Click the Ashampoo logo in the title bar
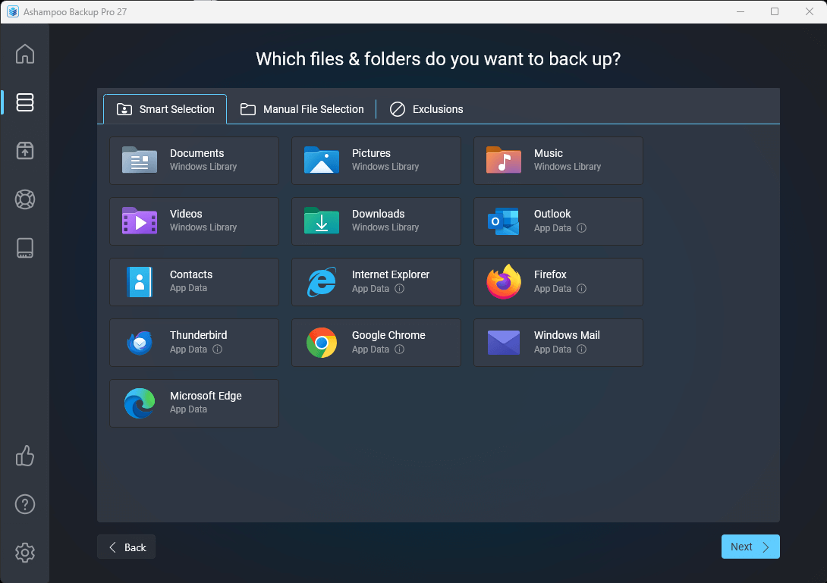This screenshot has width=827, height=583. point(13,11)
